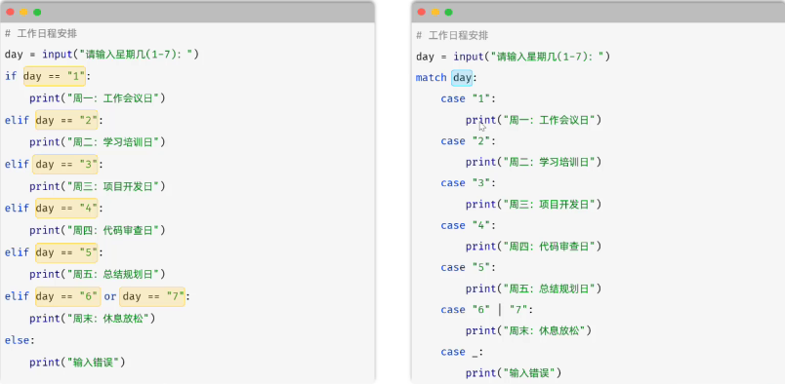Click the case "2": line
Image resolution: width=785 pixels, height=384 pixels.
point(468,141)
